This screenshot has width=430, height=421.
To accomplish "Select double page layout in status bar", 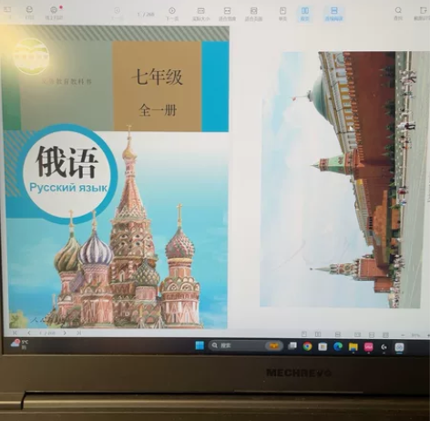I will (318, 334).
